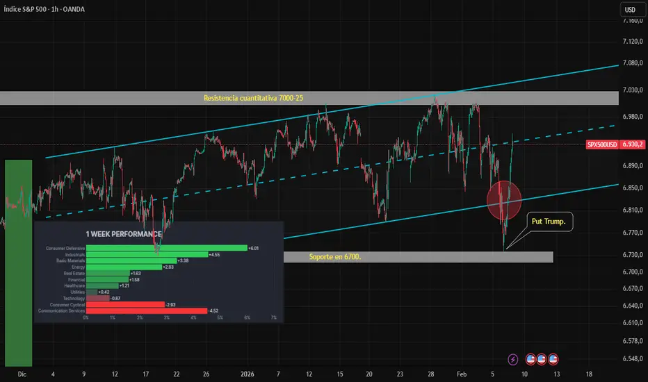Viewport: 648px width, 382px height.
Task: Select the green rectangle drawing at left
Action: tap(19, 263)
